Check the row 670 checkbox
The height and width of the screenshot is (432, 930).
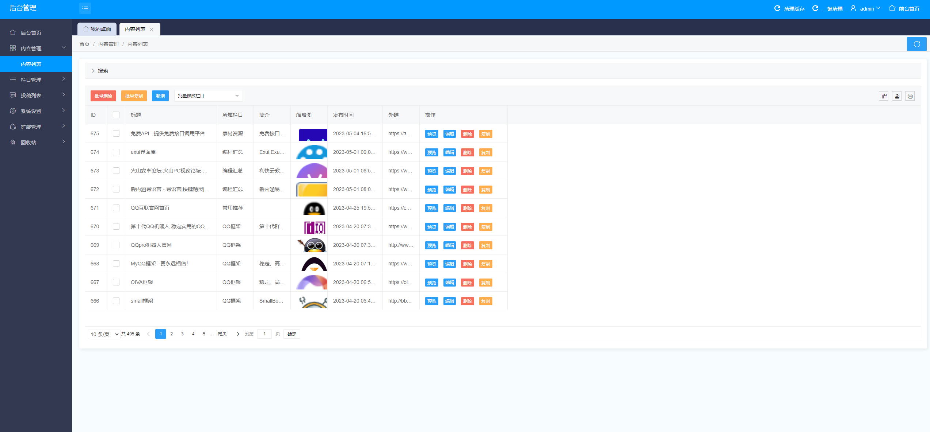(x=116, y=226)
